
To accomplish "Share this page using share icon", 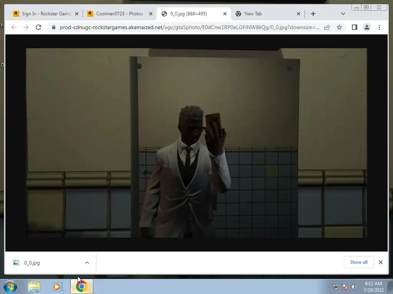I will pos(327,27).
